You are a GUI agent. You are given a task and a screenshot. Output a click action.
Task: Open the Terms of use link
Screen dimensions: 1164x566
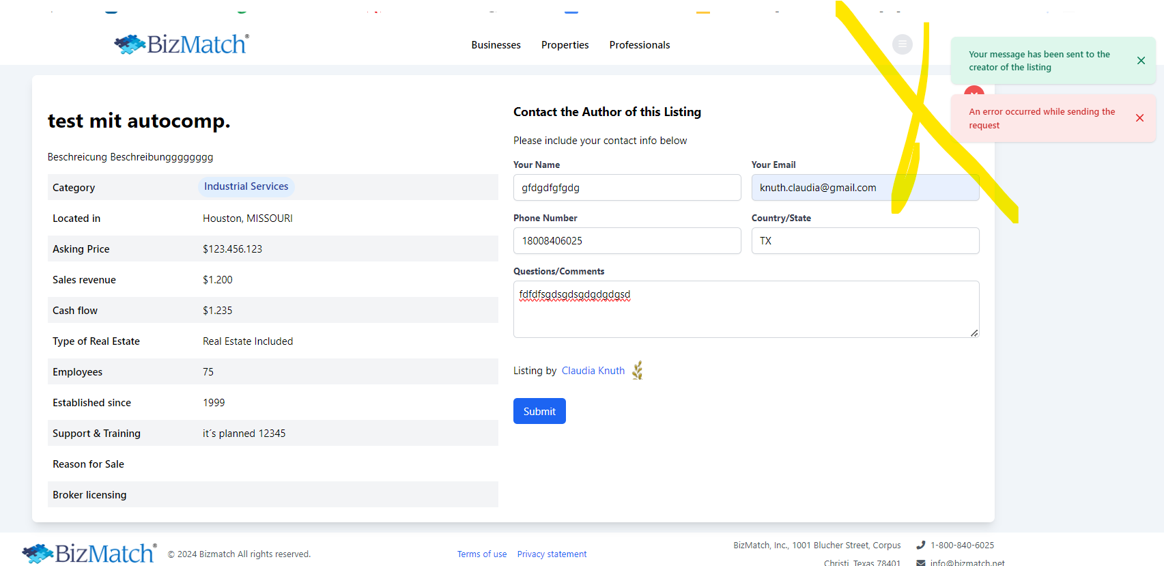[481, 554]
